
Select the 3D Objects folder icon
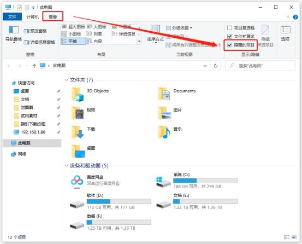click(78, 95)
